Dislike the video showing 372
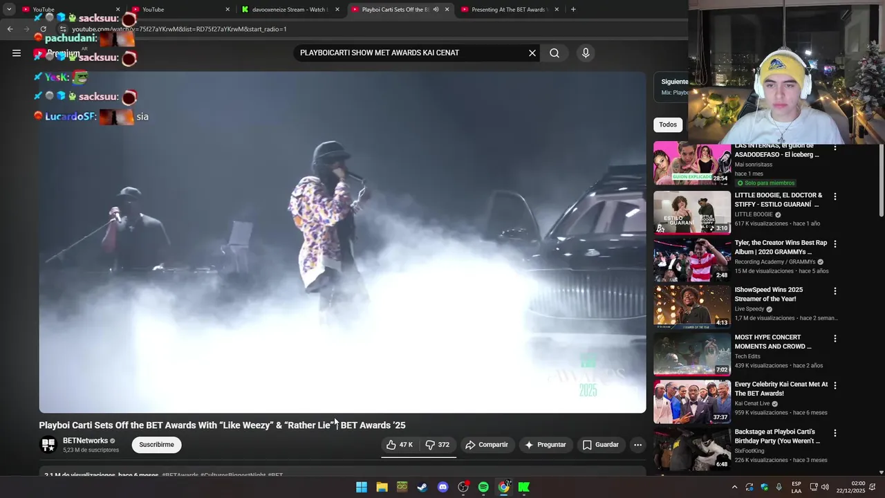885x498 pixels. pos(438,445)
